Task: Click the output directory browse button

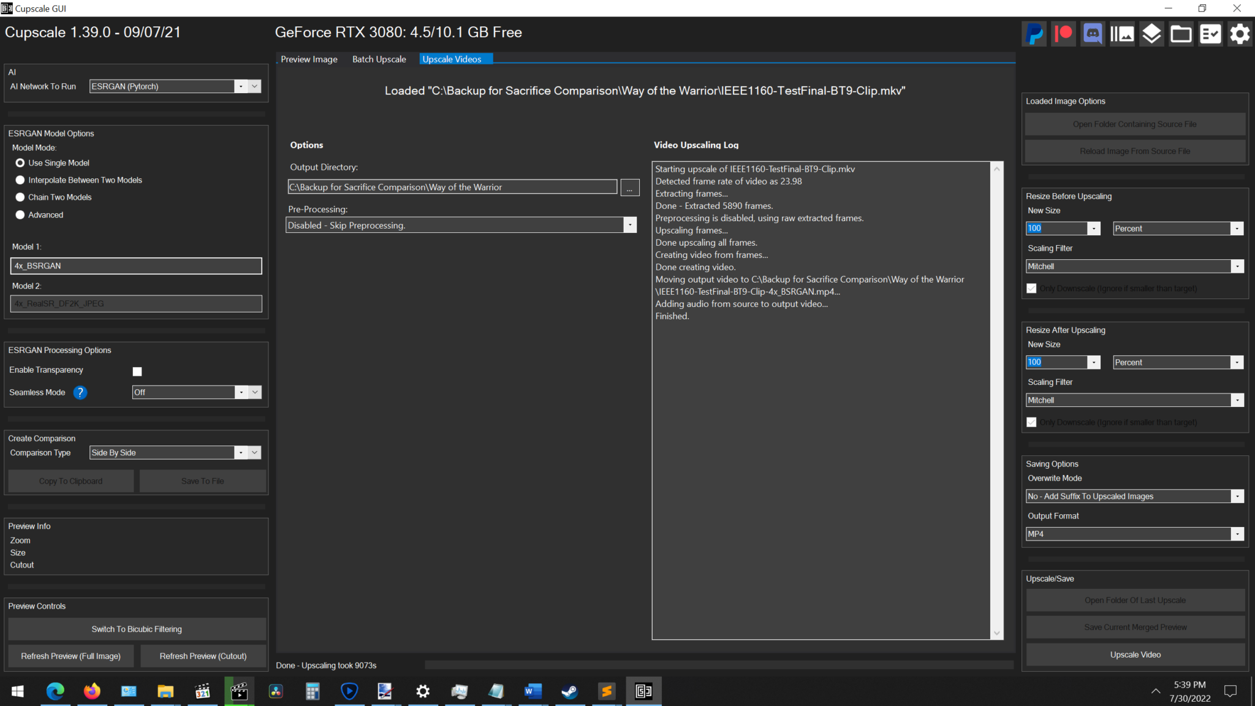Action: (629, 188)
